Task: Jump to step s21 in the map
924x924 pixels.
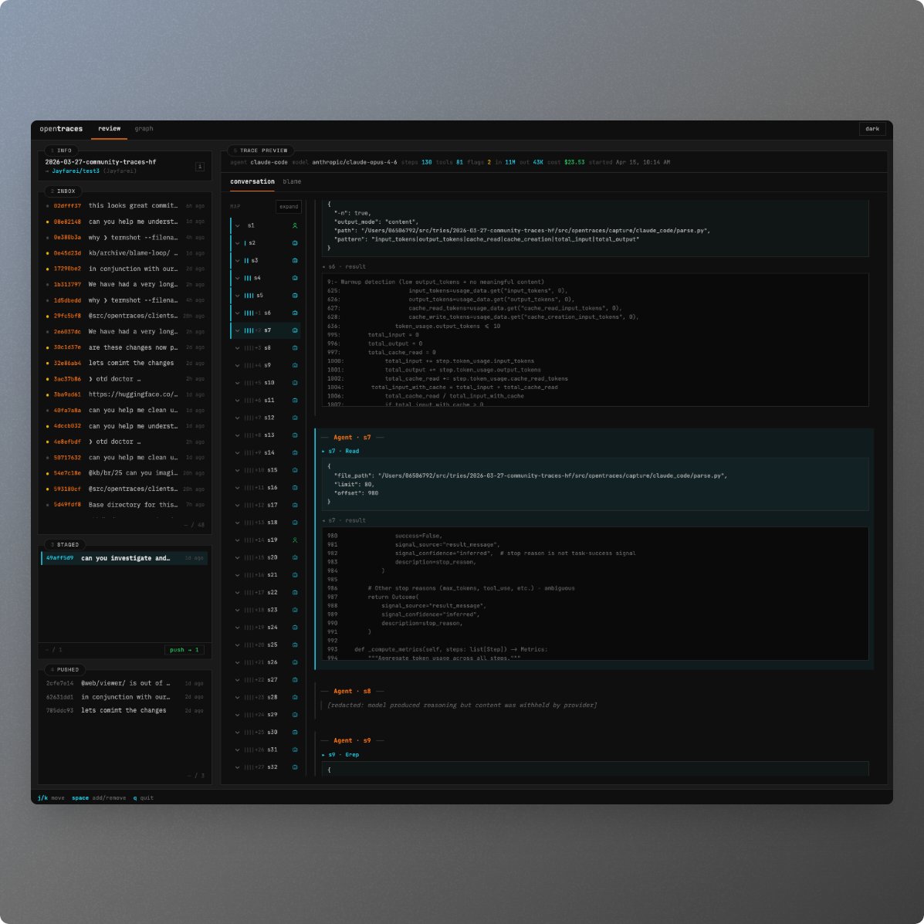Action: (266, 575)
